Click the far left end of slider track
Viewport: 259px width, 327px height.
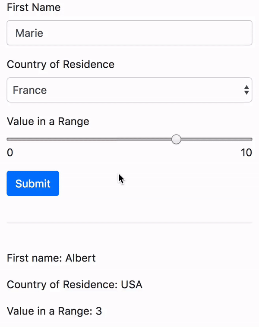click(8, 139)
